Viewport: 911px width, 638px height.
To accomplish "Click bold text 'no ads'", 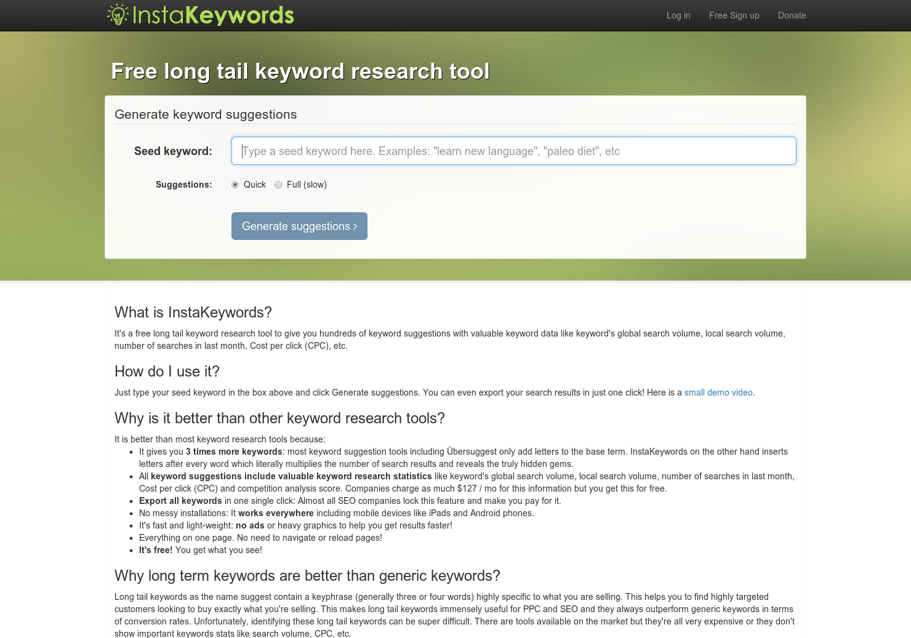I will click(250, 525).
